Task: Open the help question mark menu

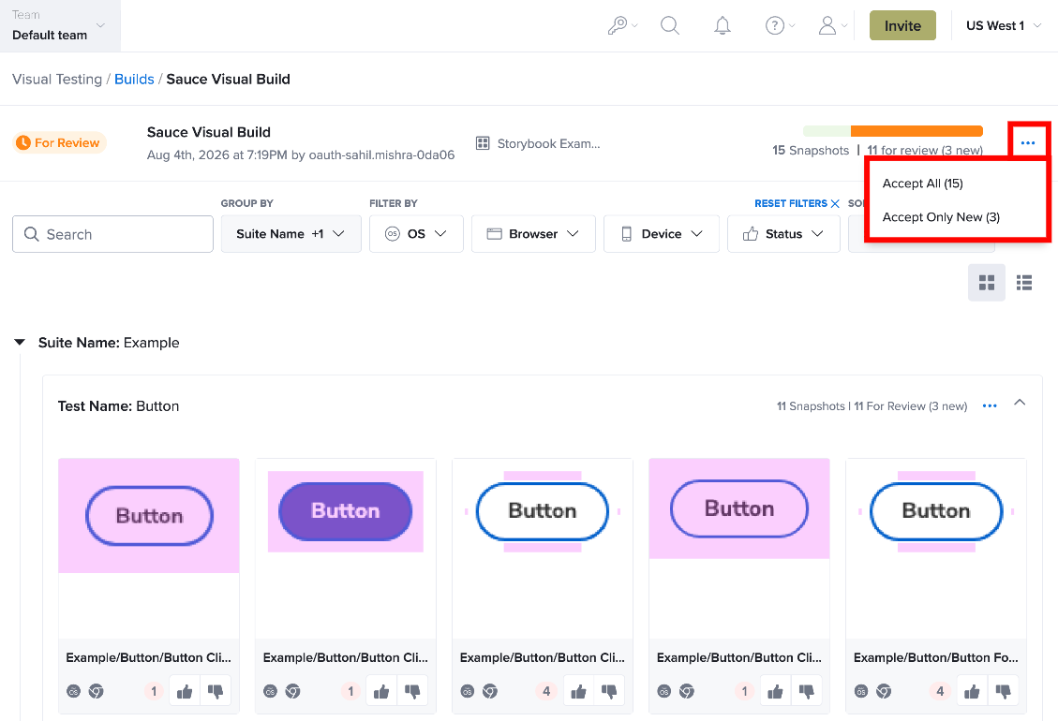Action: point(780,25)
